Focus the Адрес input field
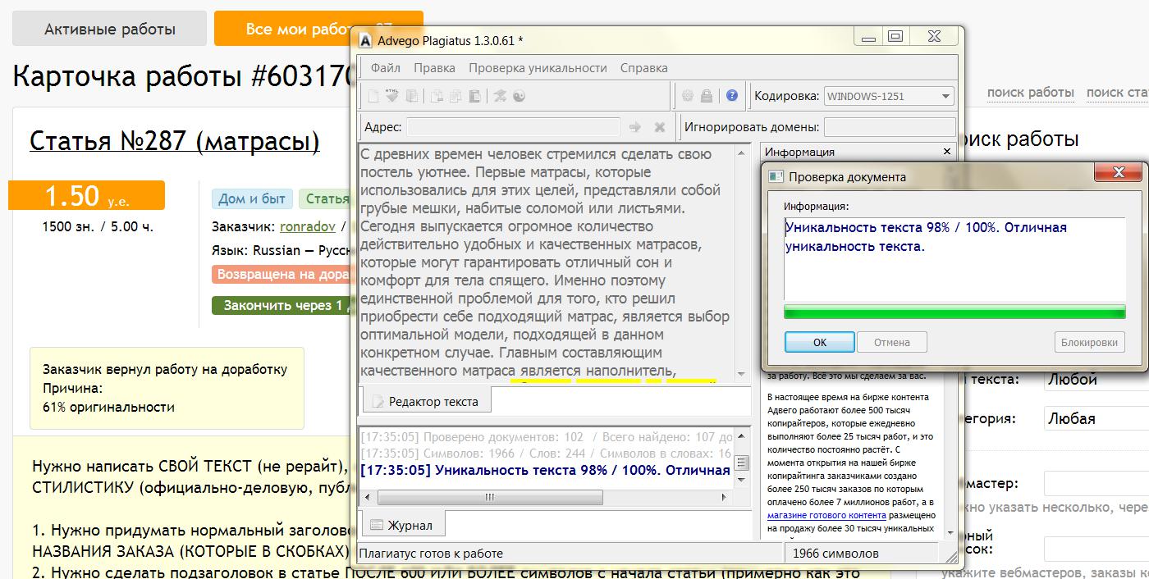1149x579 pixels. coord(513,127)
